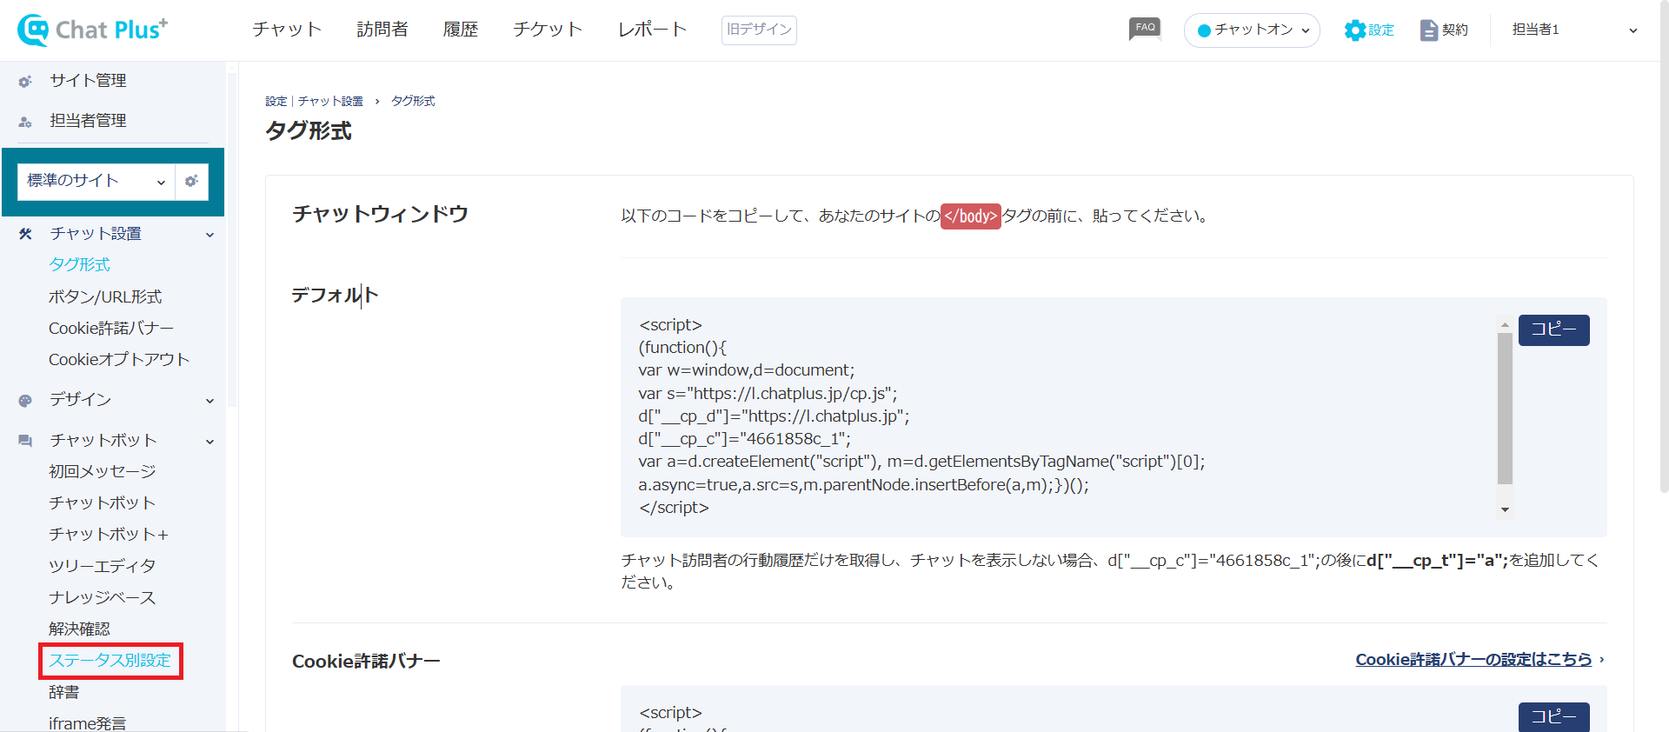The image size is (1669, 732).
Task: Toggle the チャットオン status dropdown
Action: click(x=1252, y=30)
